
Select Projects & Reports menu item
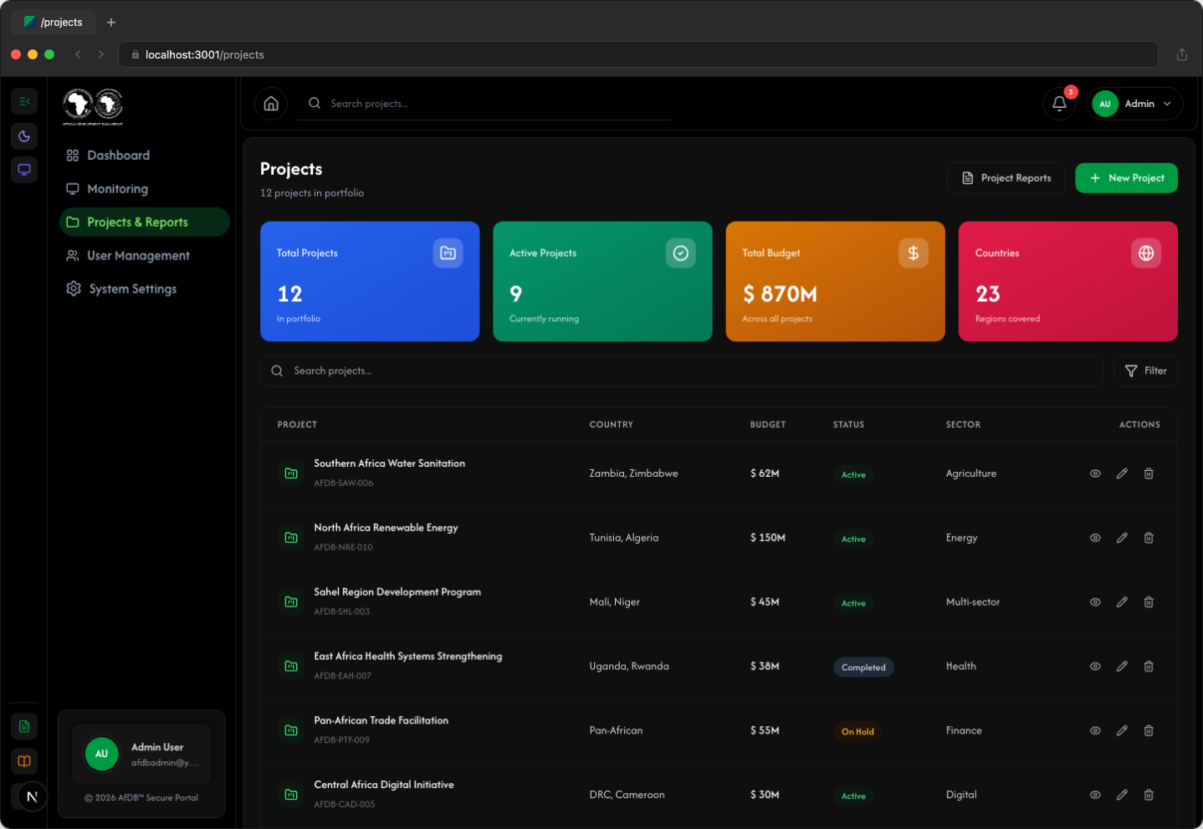tap(144, 222)
